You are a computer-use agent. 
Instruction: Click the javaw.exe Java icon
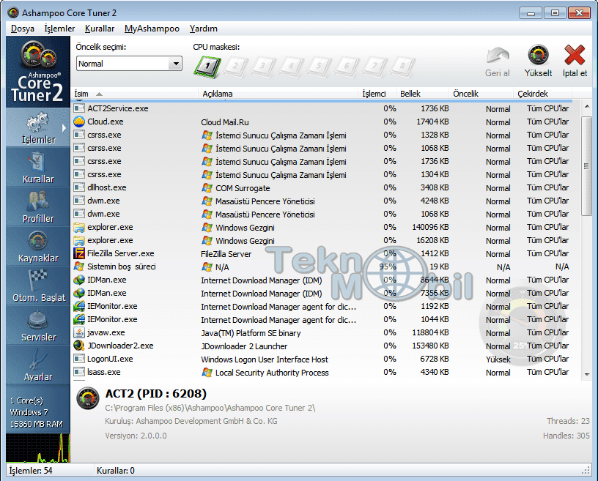79,332
